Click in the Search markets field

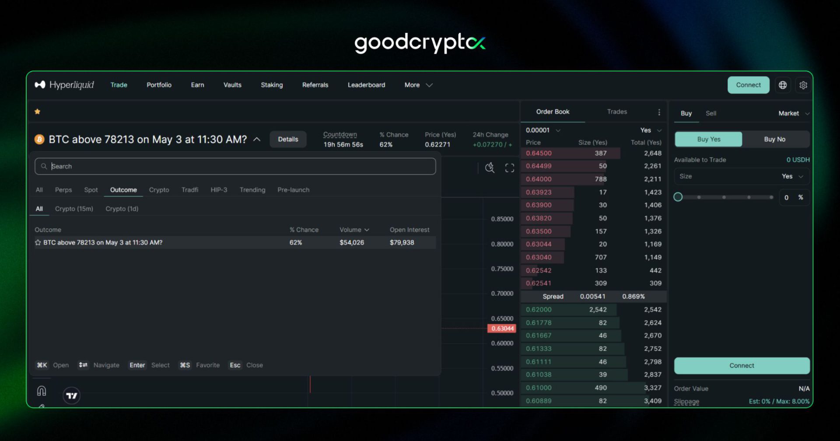(x=235, y=166)
